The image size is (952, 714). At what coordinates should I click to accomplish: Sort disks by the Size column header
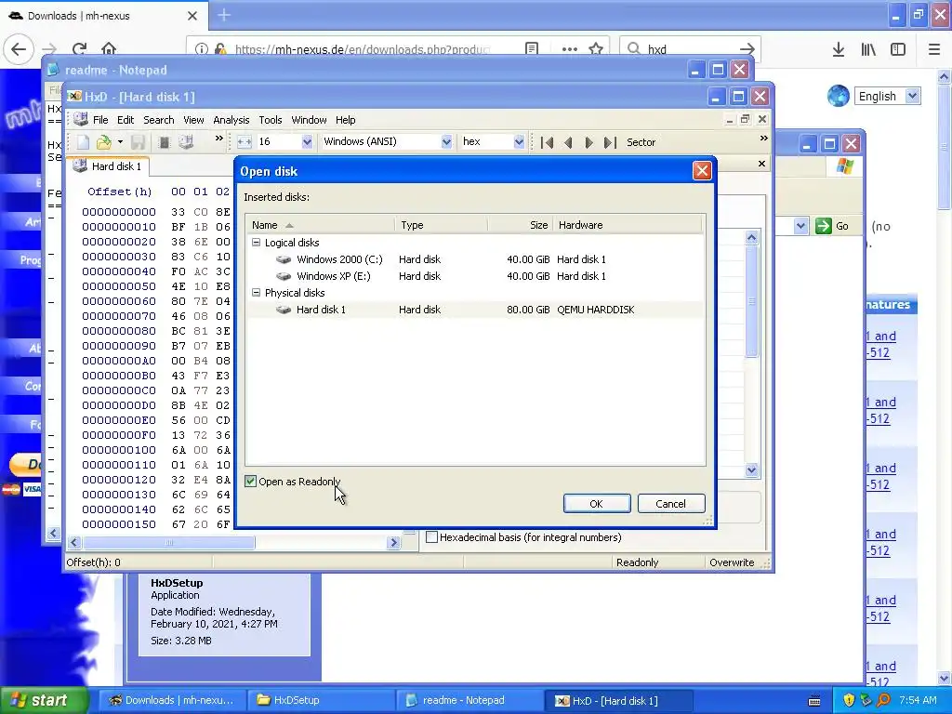pyautogui.click(x=521, y=225)
